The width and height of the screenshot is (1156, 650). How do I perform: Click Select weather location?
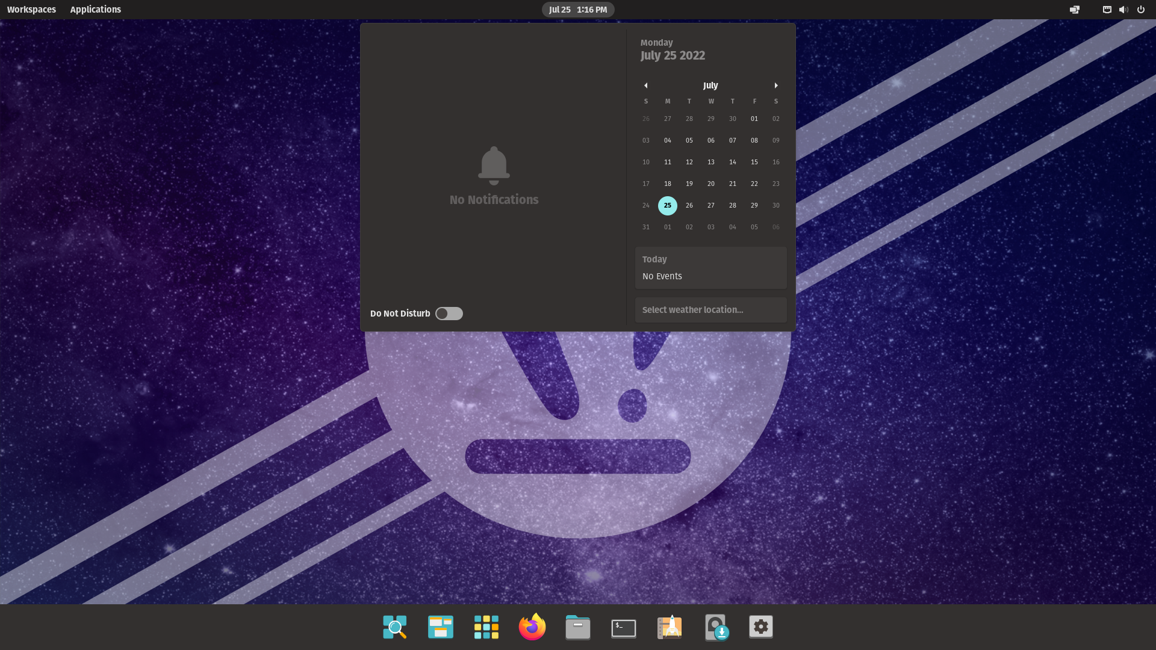click(x=710, y=310)
